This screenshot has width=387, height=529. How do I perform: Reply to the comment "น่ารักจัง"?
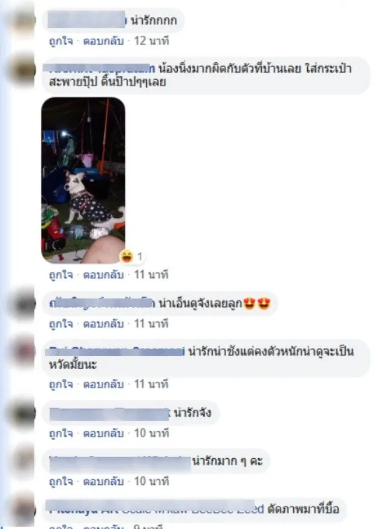pyautogui.click(x=103, y=433)
